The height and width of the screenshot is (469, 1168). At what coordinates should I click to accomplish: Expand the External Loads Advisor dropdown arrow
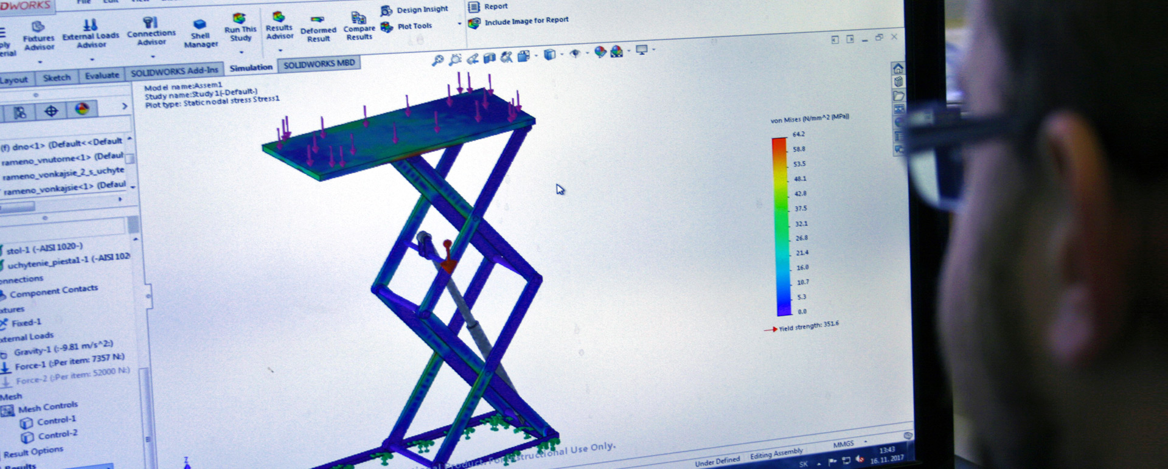(92, 60)
